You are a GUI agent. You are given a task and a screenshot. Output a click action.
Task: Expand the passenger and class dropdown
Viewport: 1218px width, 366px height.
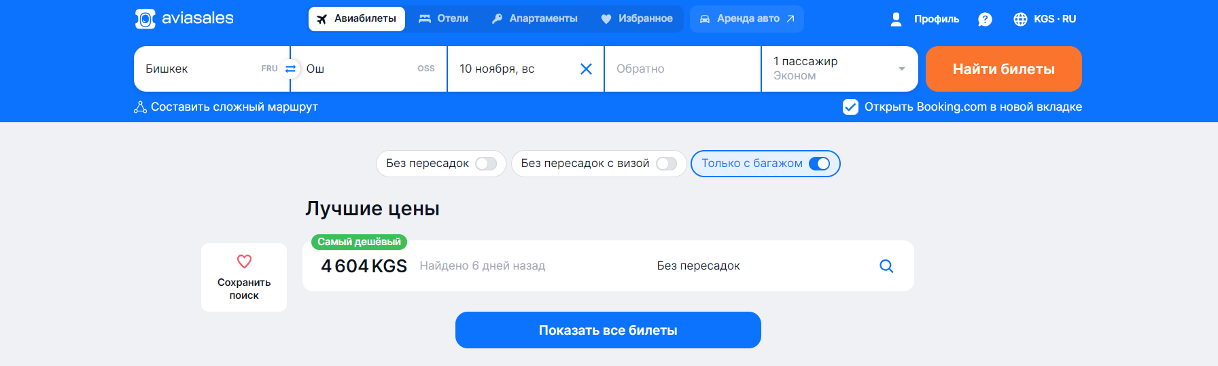[x=839, y=69]
